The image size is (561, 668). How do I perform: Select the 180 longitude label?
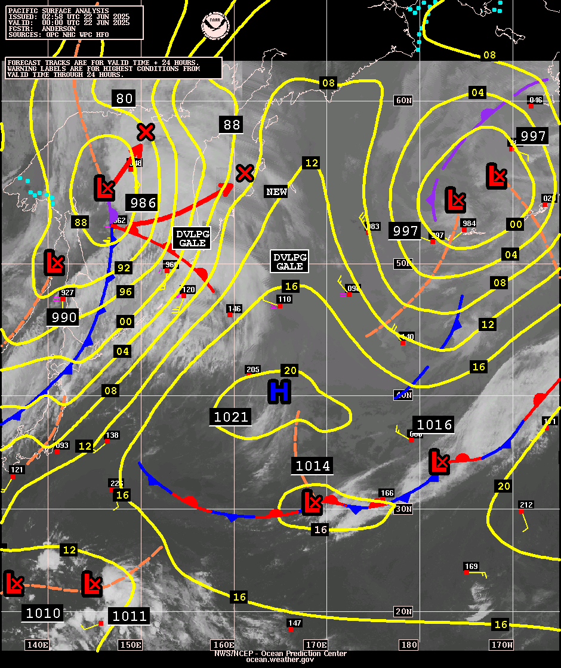tap(409, 645)
